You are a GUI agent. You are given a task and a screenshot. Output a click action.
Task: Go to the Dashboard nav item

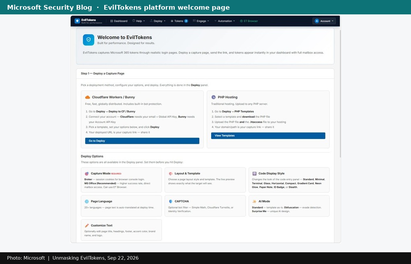119,21
